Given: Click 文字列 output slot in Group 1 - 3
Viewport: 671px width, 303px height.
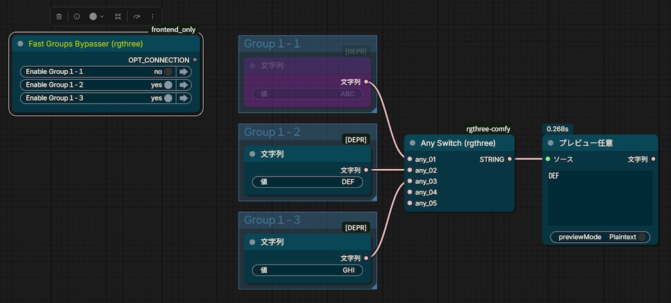Looking at the screenshot, I should pos(366,258).
